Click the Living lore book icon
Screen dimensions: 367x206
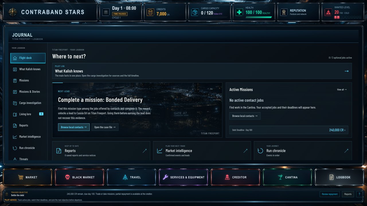point(15,114)
